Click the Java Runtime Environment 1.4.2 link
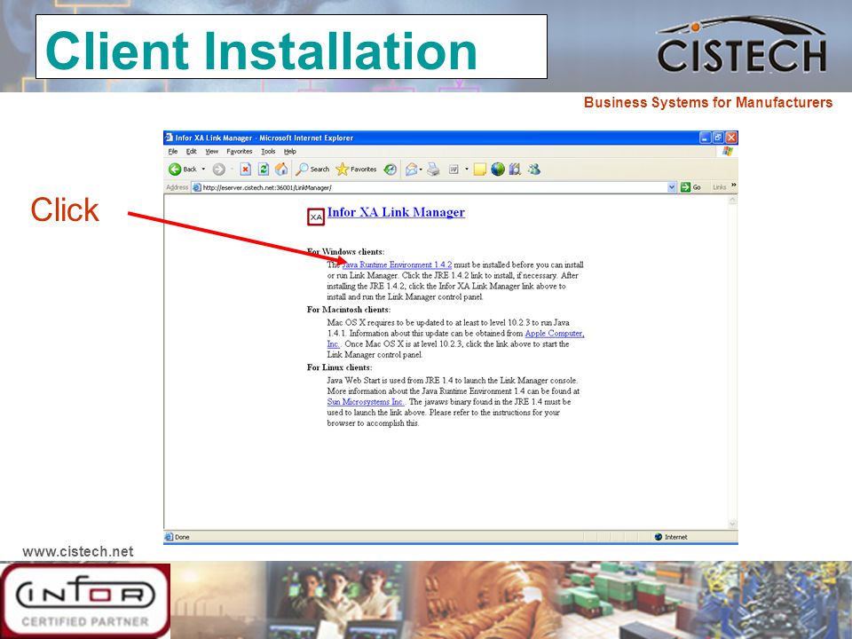 [397, 264]
